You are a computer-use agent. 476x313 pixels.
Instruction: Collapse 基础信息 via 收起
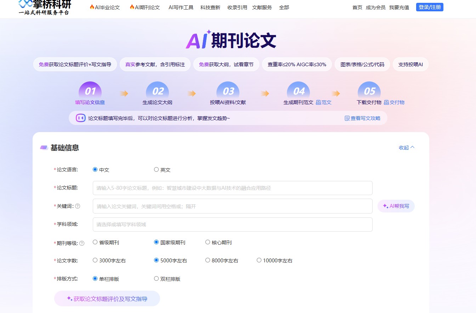click(407, 148)
